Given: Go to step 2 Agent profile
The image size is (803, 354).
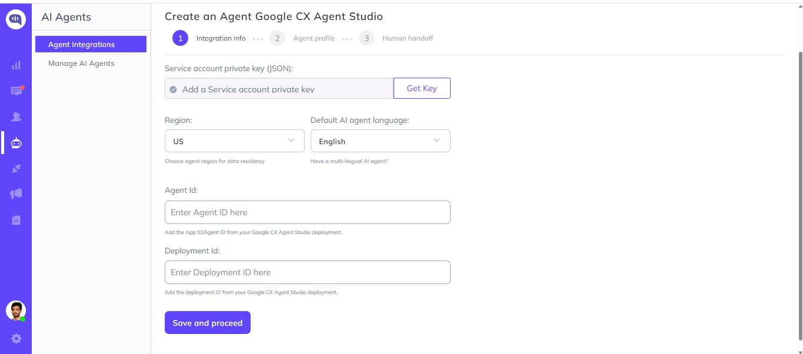Looking at the screenshot, I should pyautogui.click(x=302, y=38).
